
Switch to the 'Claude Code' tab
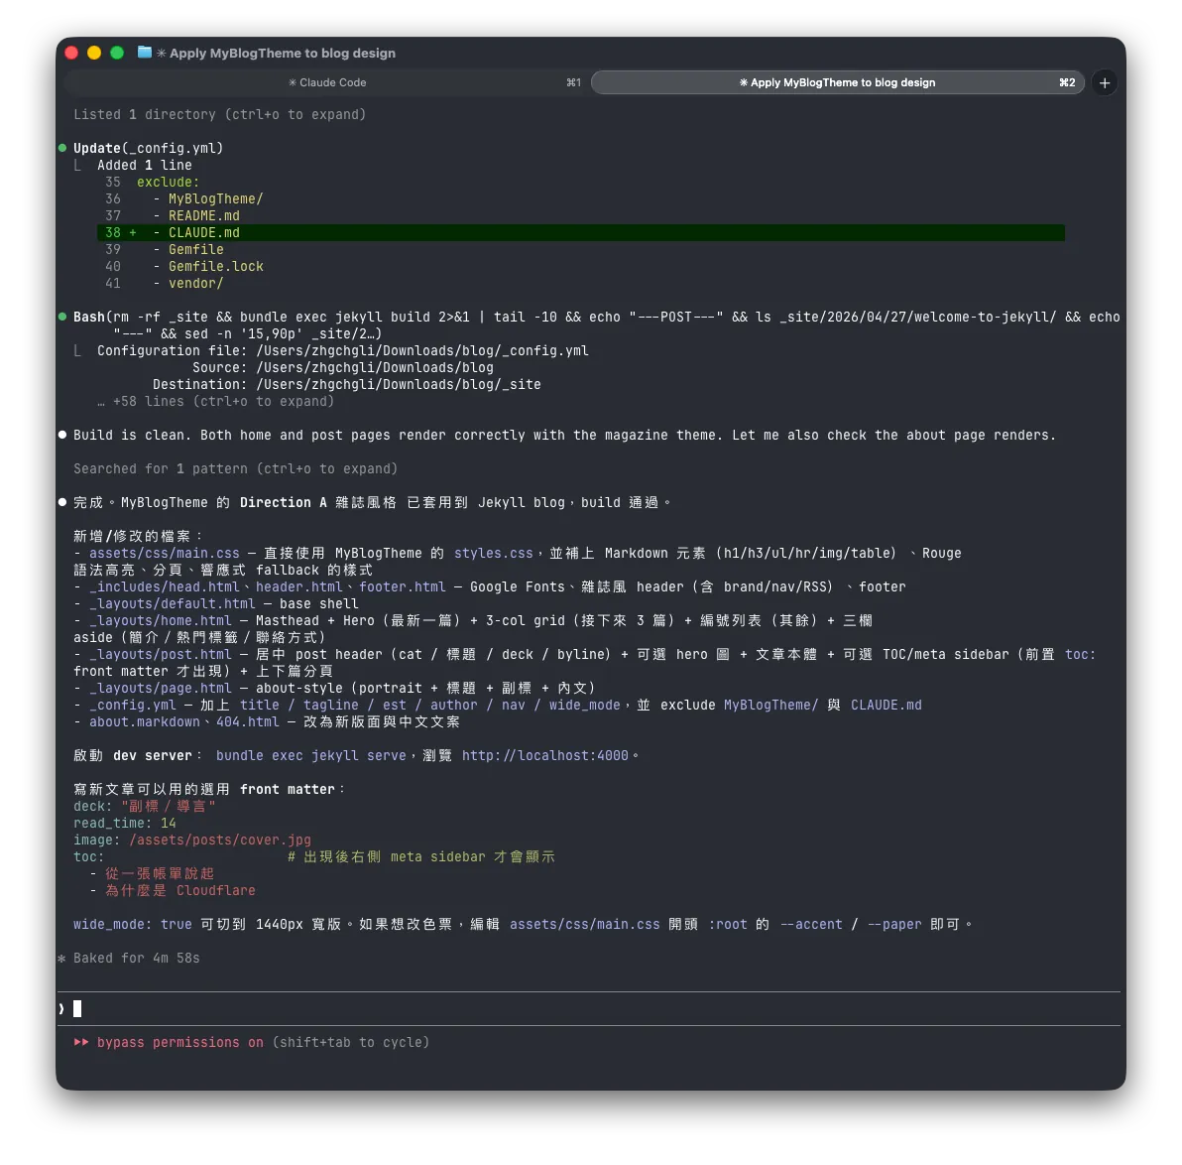[327, 82]
